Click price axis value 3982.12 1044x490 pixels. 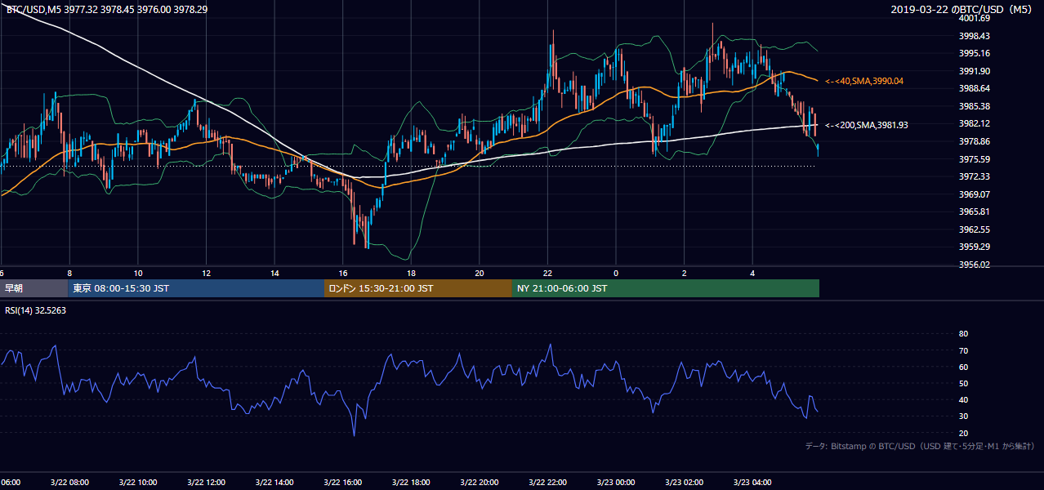click(974, 123)
